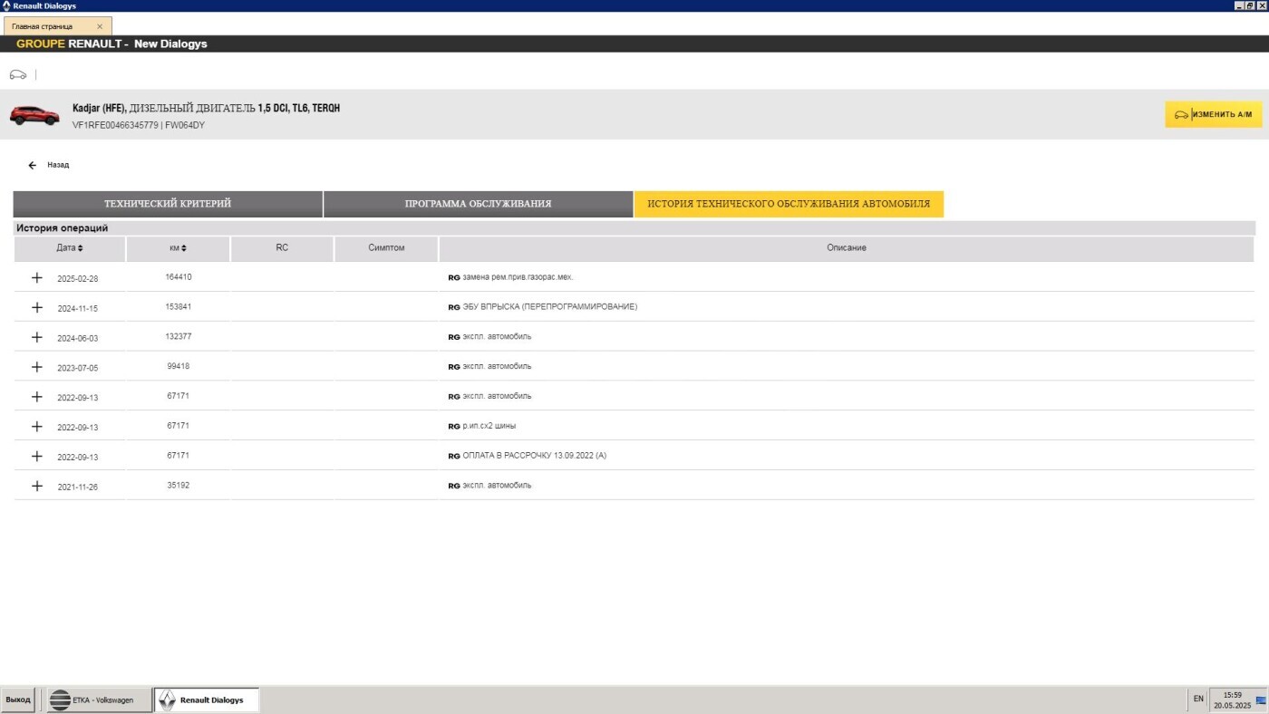1269x714 pixels.
Task: Click the Renault diamond icon in taskbar
Action: tap(167, 700)
